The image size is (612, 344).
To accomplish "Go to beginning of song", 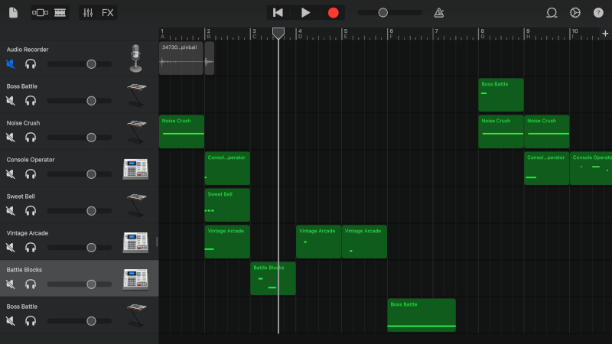I will point(278,12).
